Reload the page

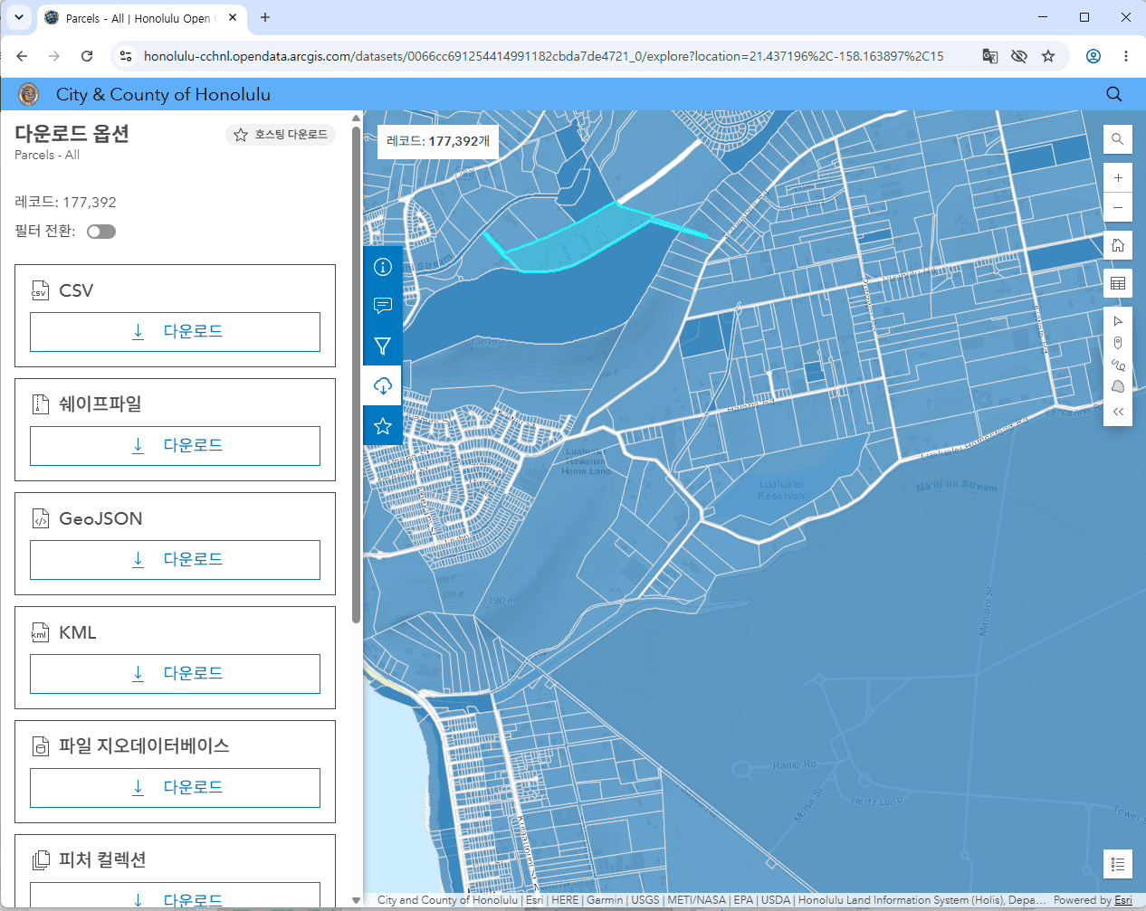click(x=87, y=56)
